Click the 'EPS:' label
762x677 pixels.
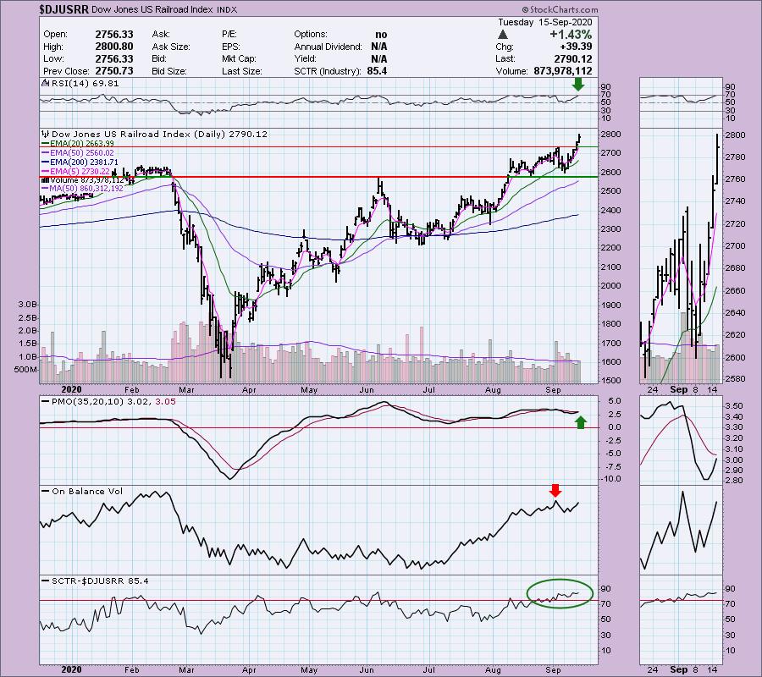tap(231, 47)
